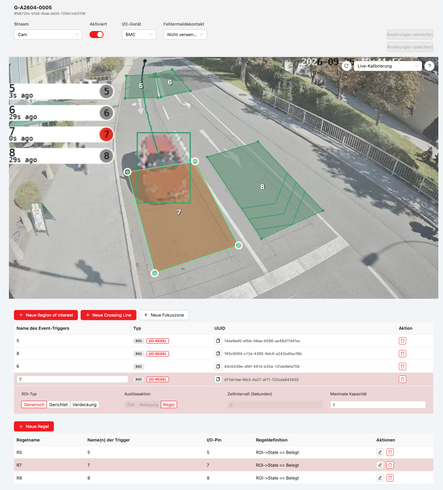Click rule name R5 in rules table
The height and width of the screenshot is (490, 443).
[x=19, y=452]
